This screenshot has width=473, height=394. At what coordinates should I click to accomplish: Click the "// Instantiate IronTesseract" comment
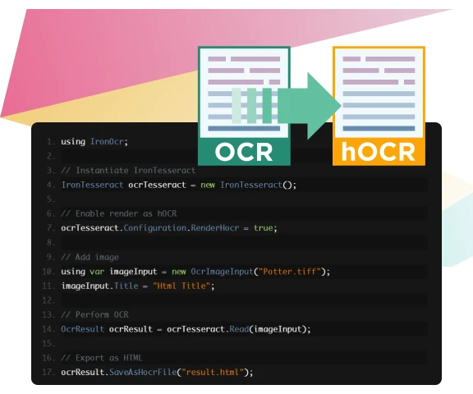(128, 171)
